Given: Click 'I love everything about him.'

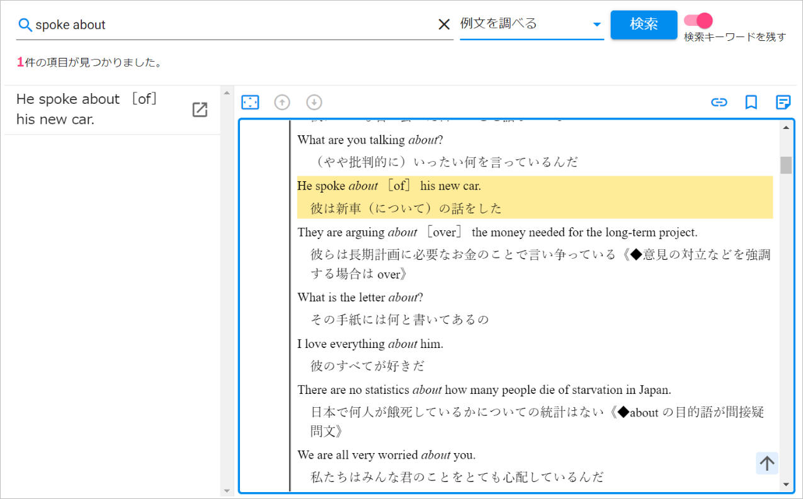Looking at the screenshot, I should (x=370, y=344).
